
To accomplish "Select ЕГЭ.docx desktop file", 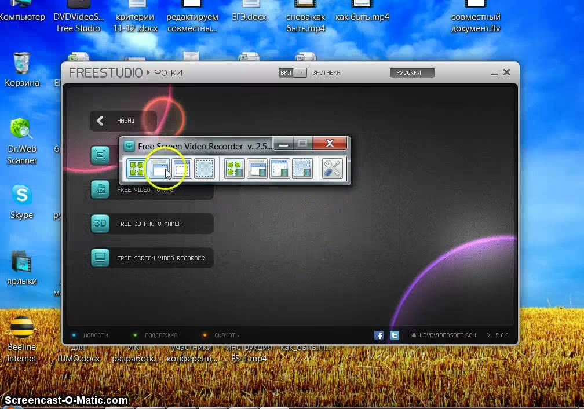I will tap(249, 11).
